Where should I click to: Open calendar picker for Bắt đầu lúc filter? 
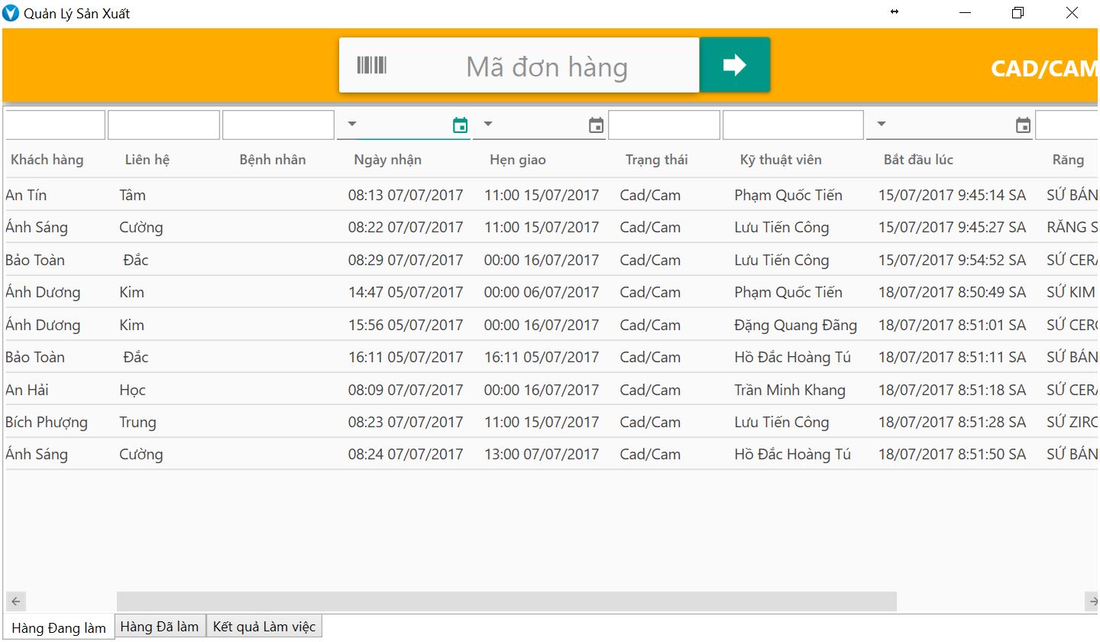coord(1023,126)
